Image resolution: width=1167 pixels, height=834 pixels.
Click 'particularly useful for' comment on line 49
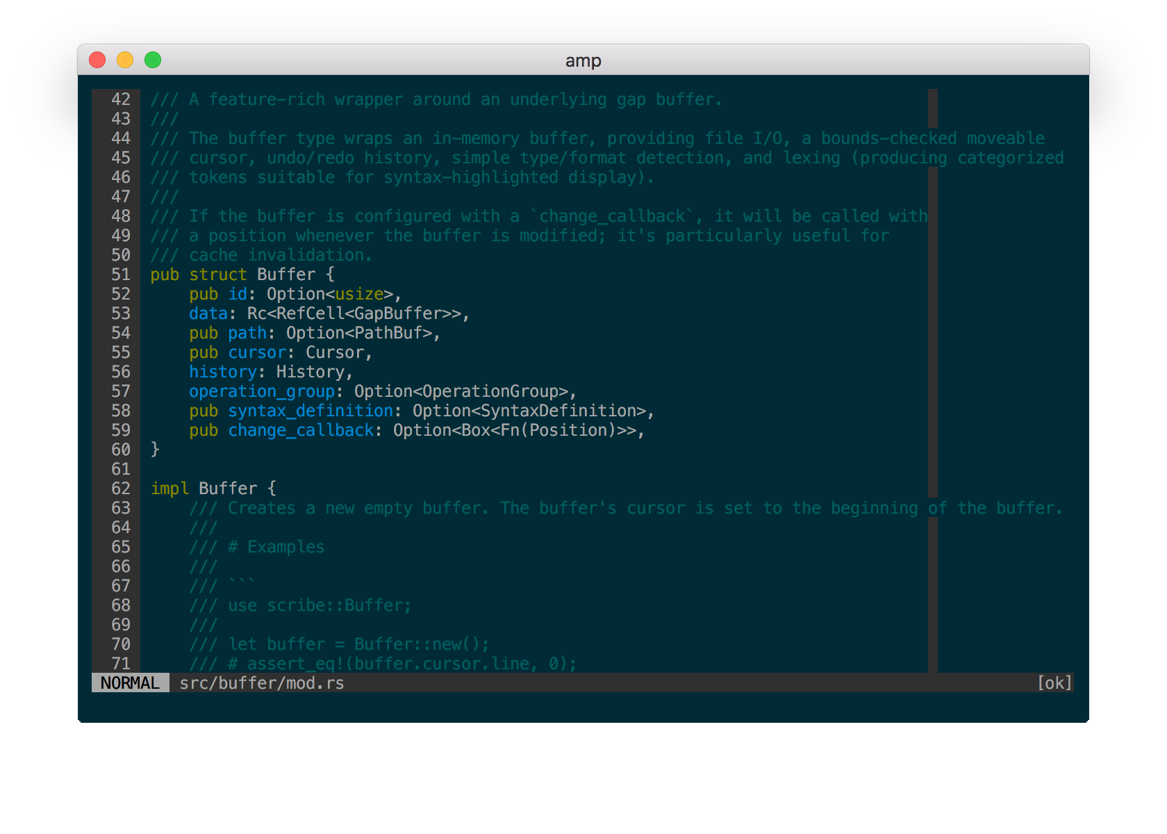pos(777,236)
